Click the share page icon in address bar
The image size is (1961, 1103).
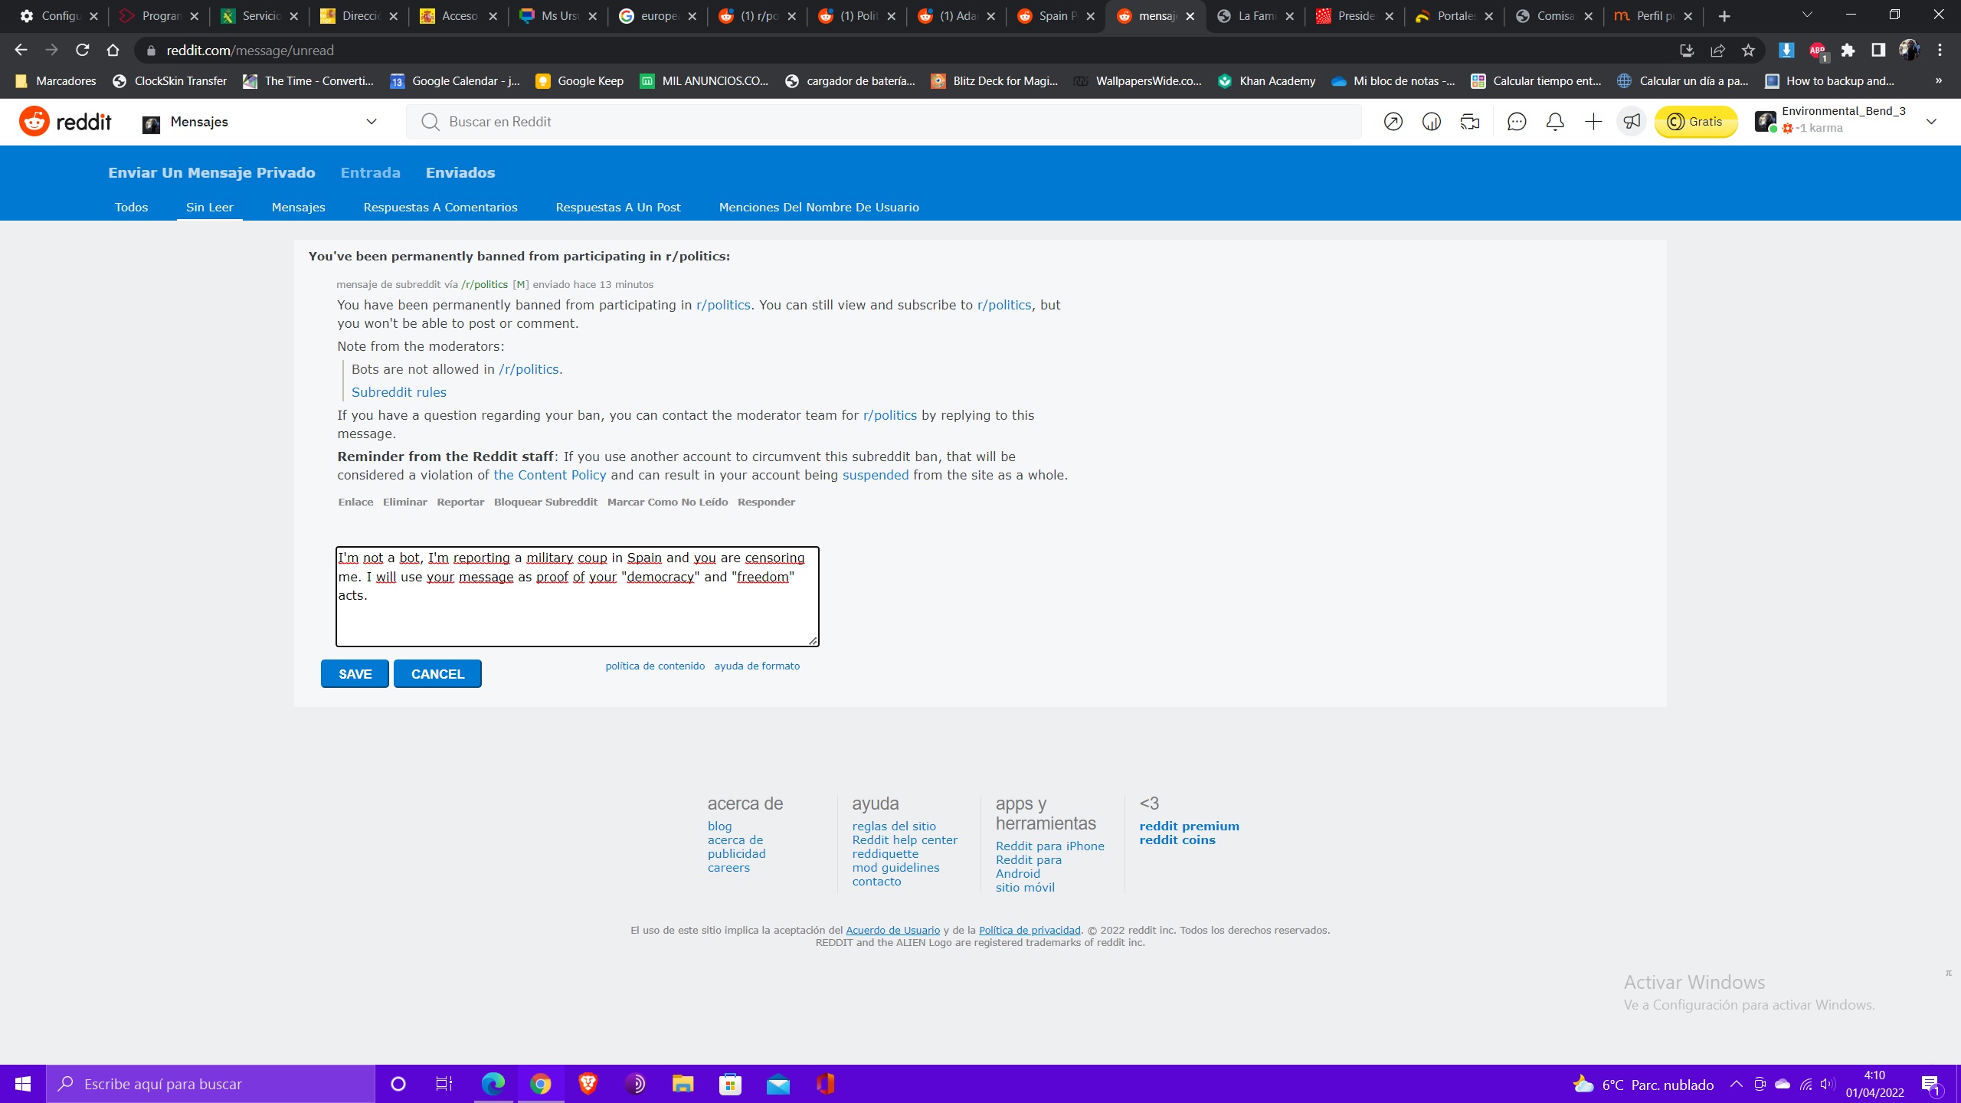tap(1717, 50)
